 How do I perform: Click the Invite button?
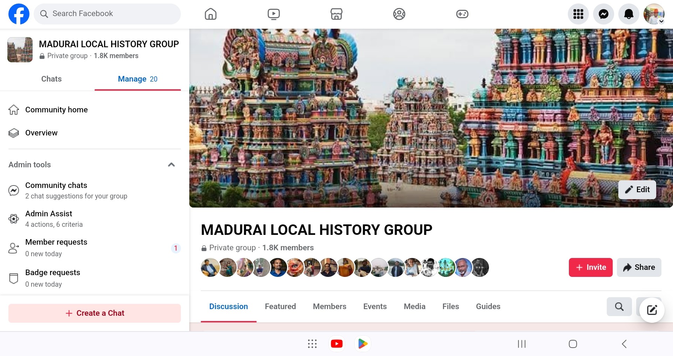point(590,267)
